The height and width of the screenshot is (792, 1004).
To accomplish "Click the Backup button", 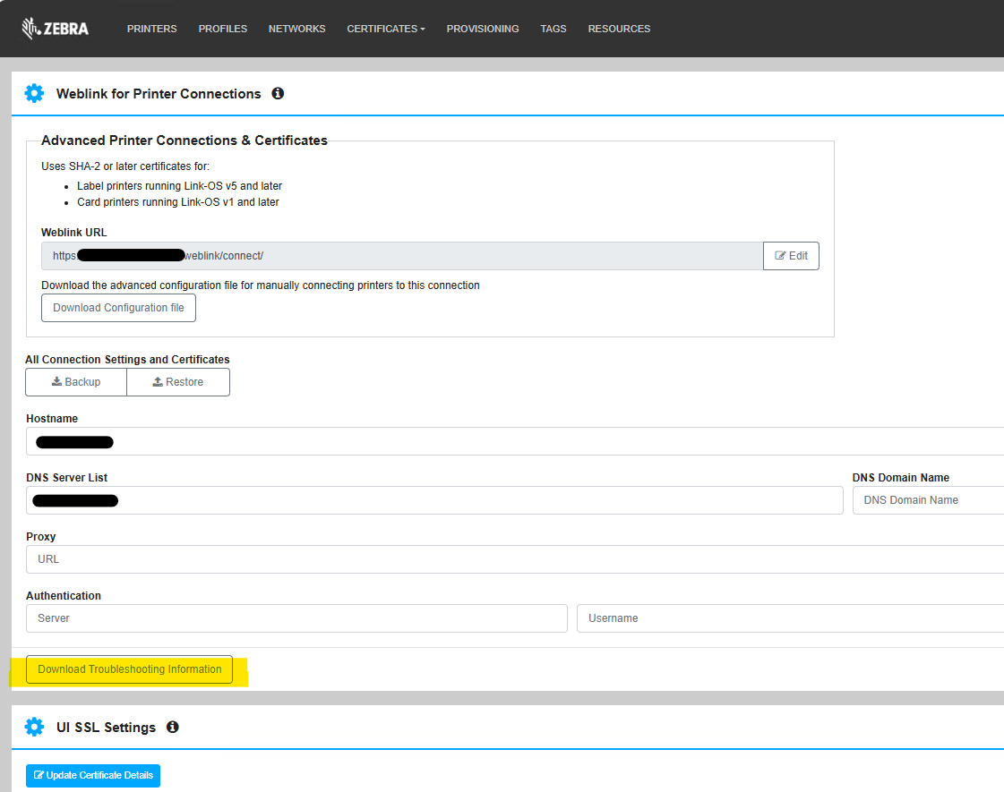I will pyautogui.click(x=76, y=382).
